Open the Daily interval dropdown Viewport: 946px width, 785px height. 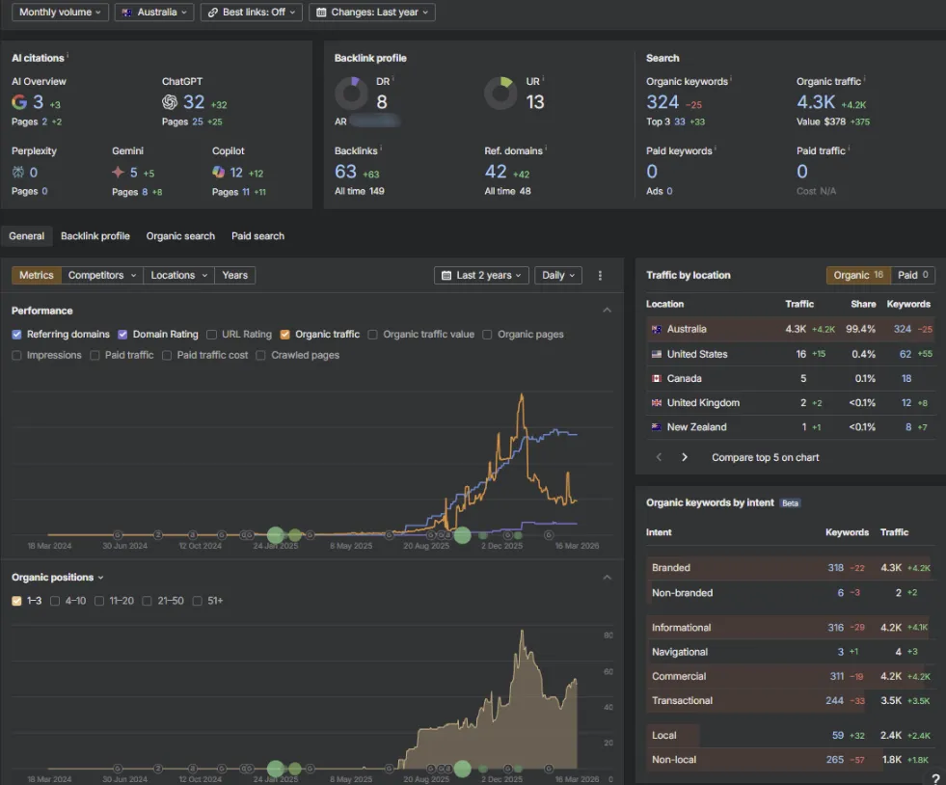tap(558, 275)
